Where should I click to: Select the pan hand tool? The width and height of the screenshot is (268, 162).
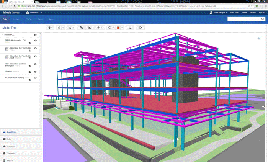[49, 28]
